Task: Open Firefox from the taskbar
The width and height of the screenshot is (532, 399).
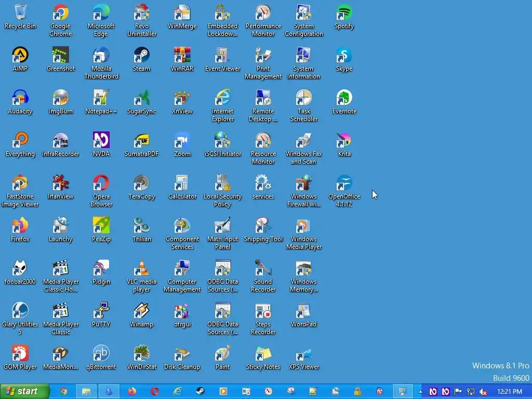Action: (x=131, y=392)
